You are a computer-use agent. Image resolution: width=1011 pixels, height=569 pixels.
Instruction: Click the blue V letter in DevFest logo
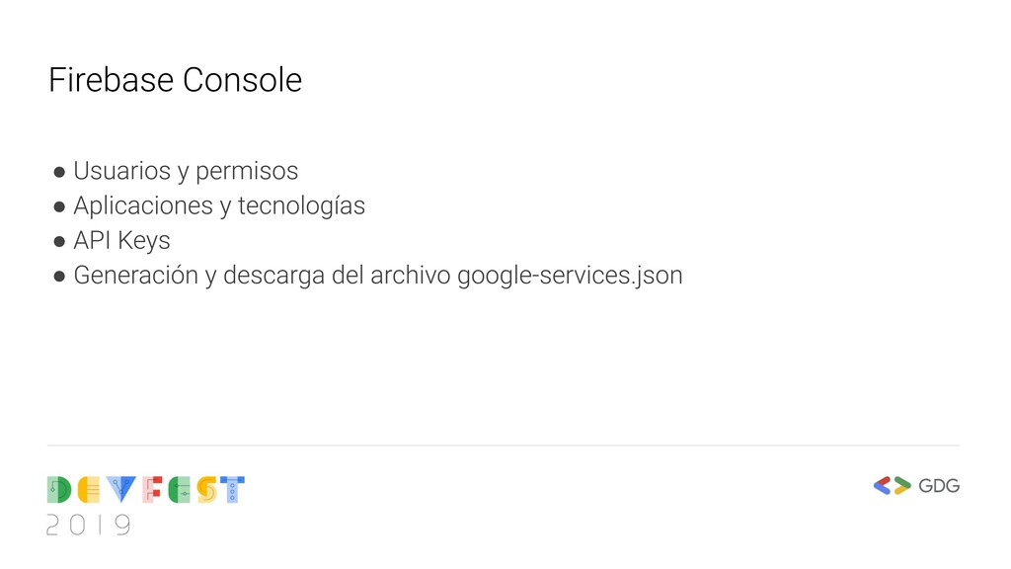tap(121, 490)
